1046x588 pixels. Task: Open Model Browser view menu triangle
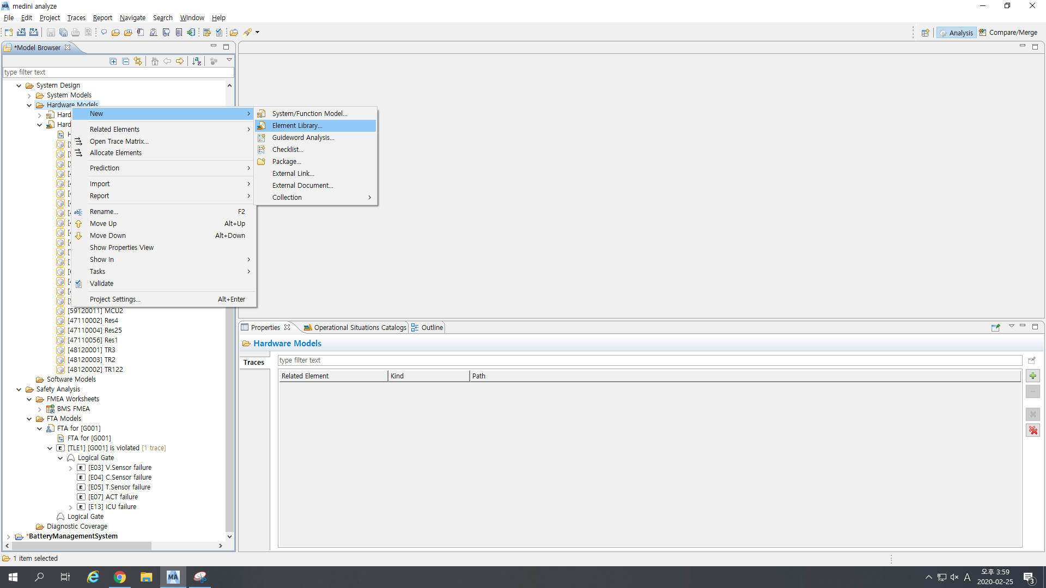pos(229,60)
